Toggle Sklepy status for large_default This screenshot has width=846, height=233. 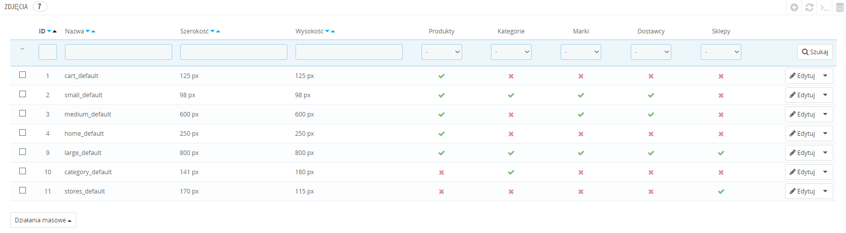[721, 153]
